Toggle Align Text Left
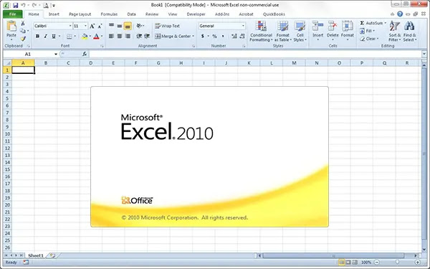The image size is (430, 269). 111,36
